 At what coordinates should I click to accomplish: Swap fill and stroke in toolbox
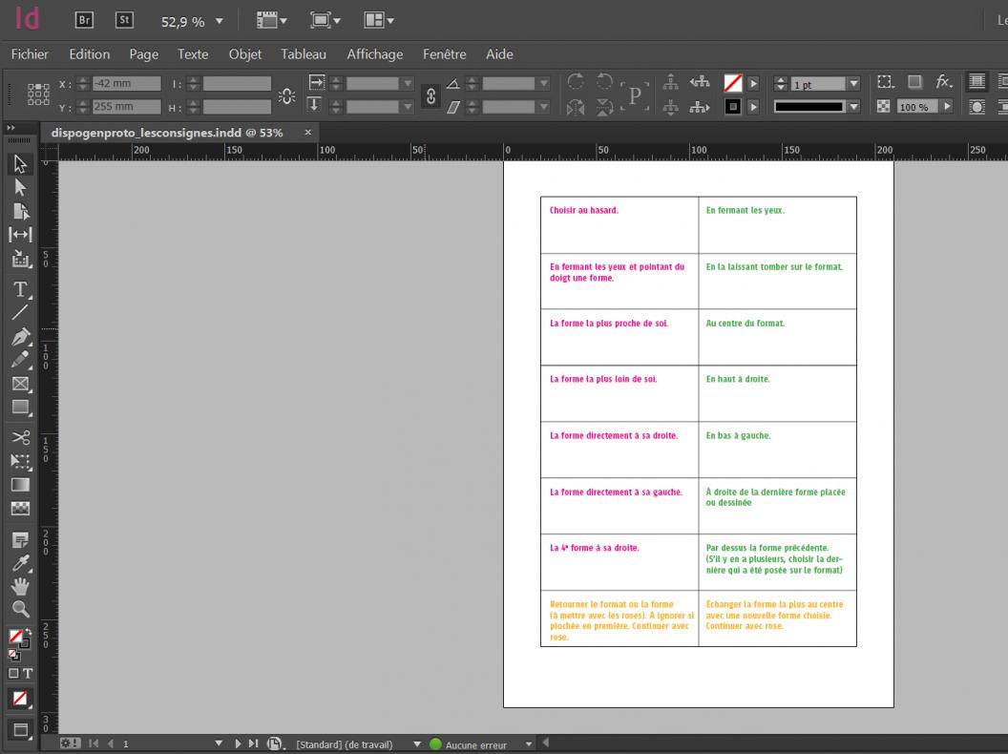point(28,632)
